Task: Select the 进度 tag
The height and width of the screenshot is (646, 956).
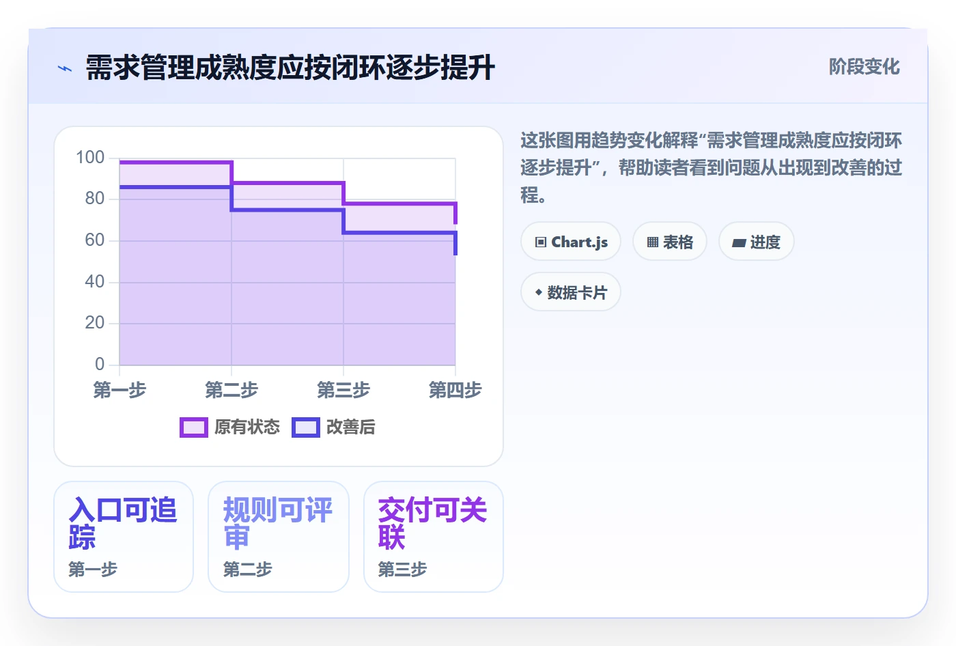Action: (757, 242)
